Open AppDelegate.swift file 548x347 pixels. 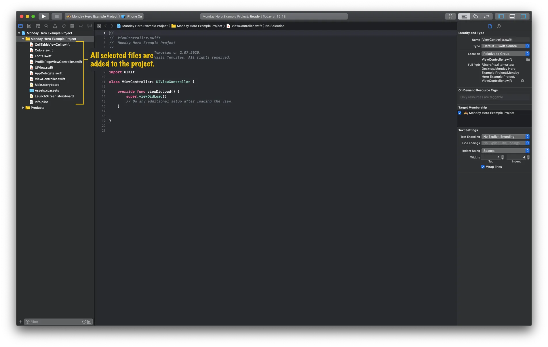point(49,73)
